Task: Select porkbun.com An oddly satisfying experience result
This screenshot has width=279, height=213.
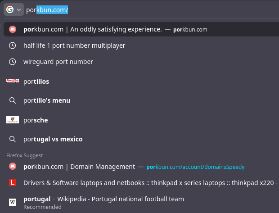Action: [x=92, y=29]
